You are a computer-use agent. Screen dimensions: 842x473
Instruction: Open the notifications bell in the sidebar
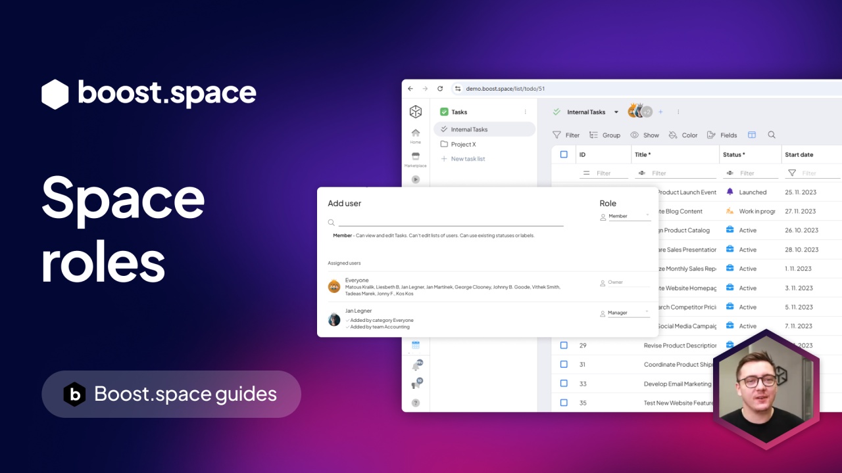[x=416, y=366]
